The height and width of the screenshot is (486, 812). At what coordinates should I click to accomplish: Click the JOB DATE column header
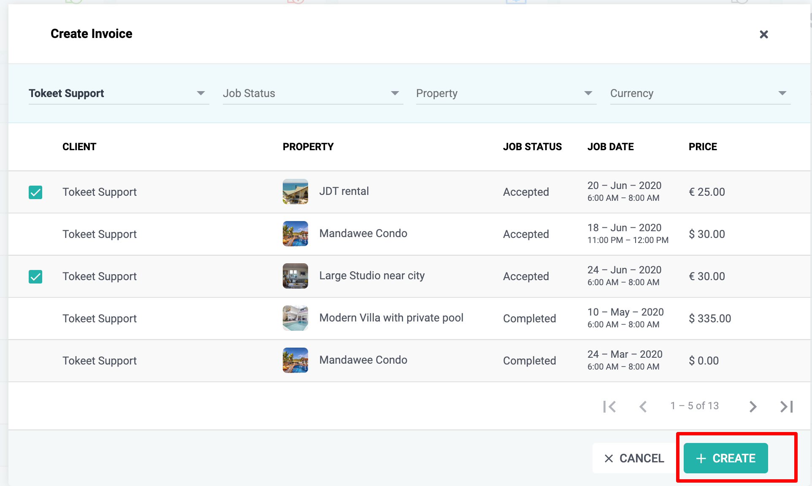coord(610,147)
